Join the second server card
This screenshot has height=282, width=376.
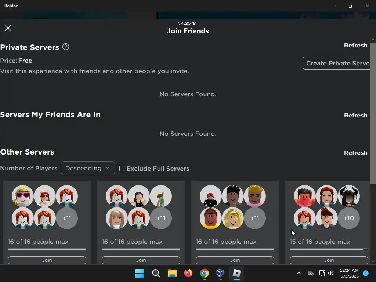[141, 260]
